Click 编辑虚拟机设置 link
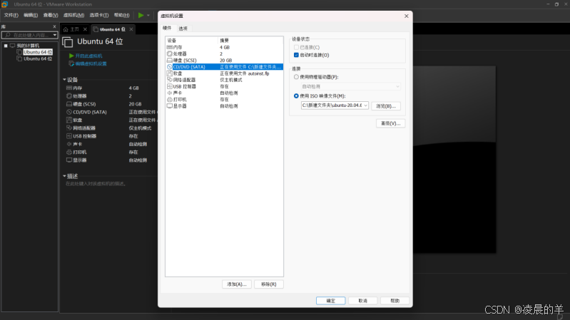The height and width of the screenshot is (320, 570). [91, 63]
